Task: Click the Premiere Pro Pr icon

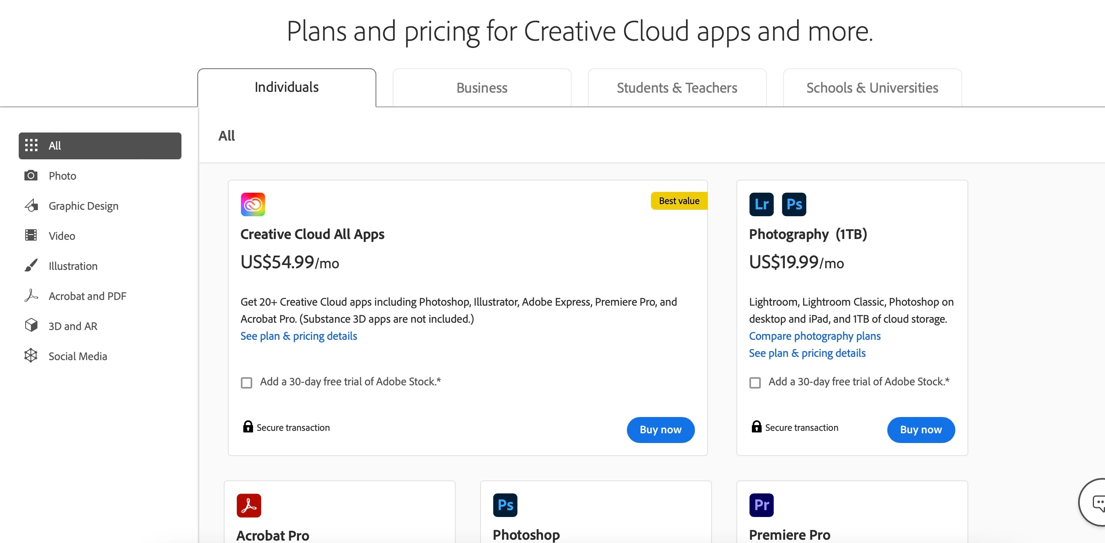Action: (761, 505)
